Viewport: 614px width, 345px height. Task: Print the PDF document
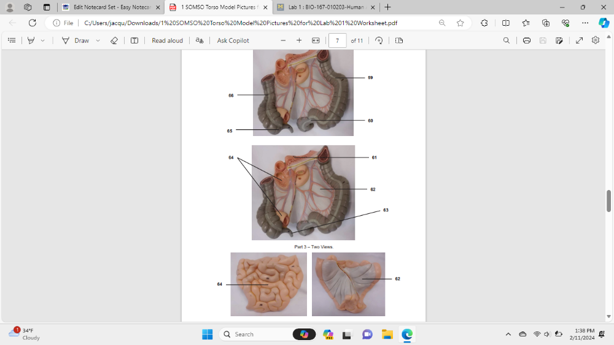527,40
